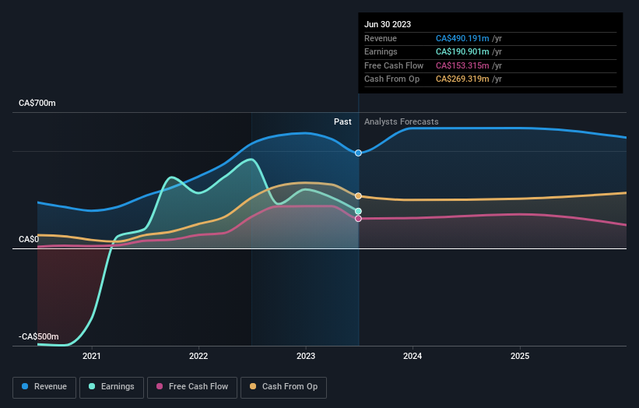Click the CA$269.319m cash from op value

462,79
